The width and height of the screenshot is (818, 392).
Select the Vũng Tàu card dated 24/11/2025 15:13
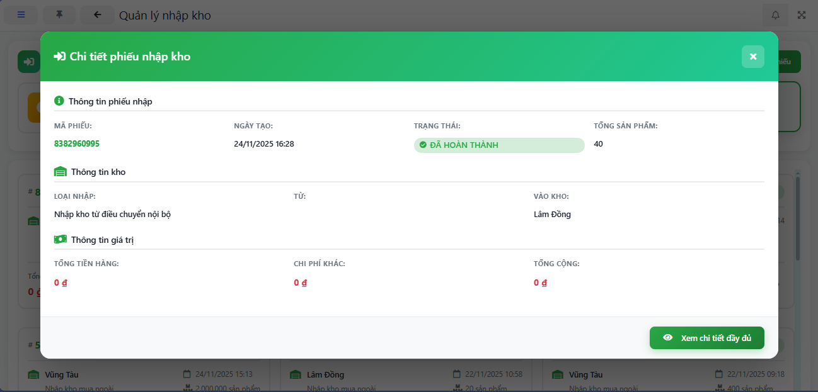coord(145,375)
